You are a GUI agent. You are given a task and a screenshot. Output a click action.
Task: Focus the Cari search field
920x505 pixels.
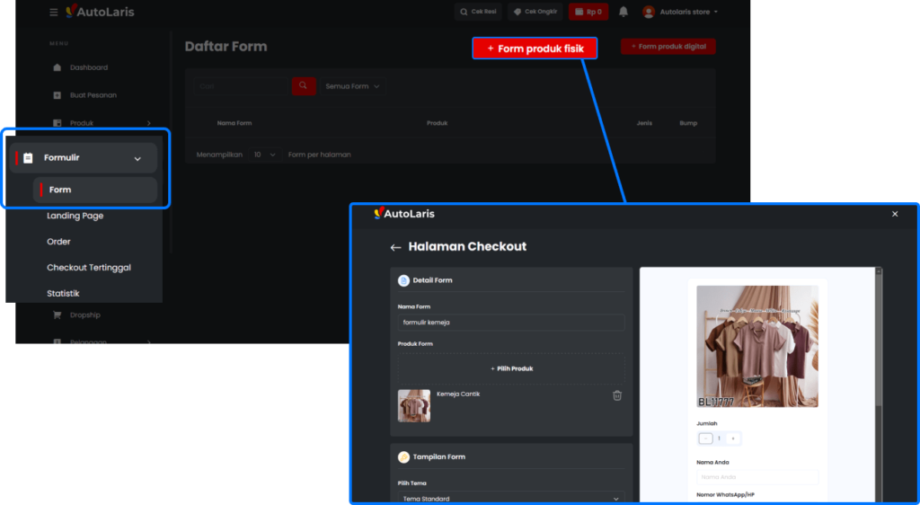point(241,86)
